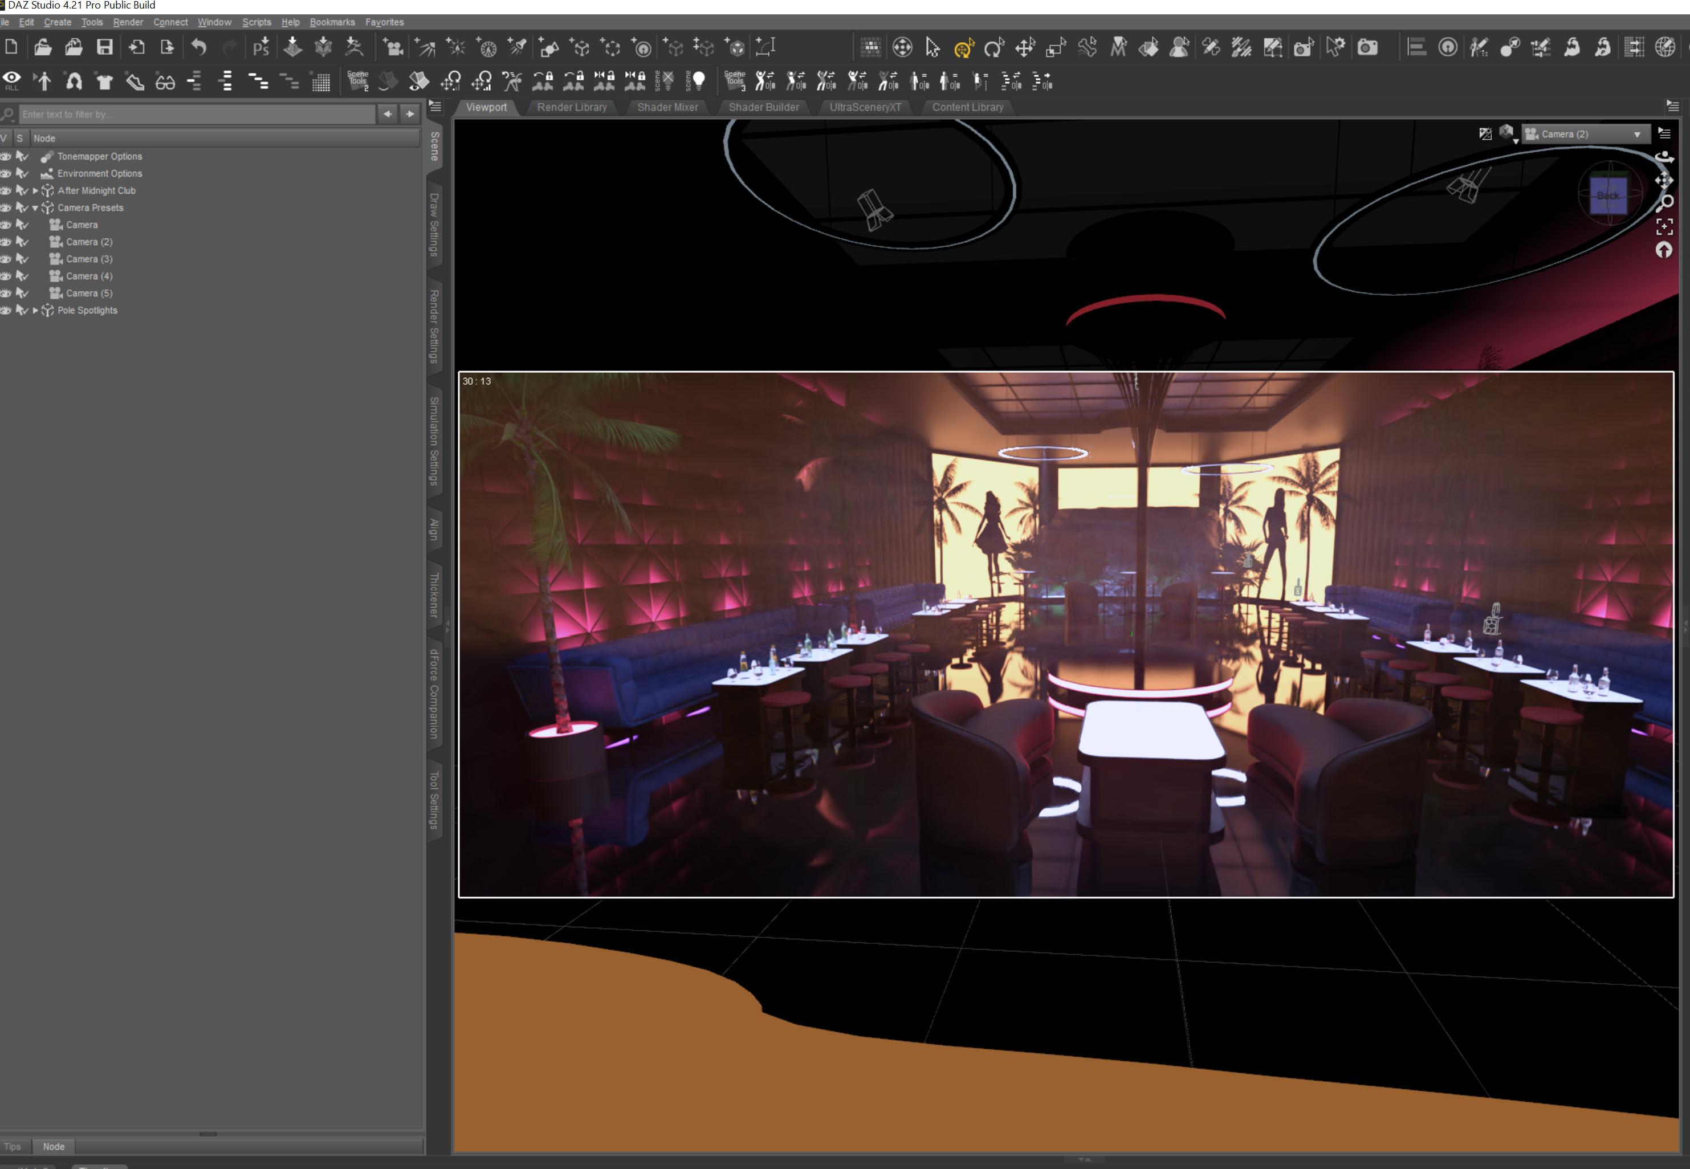Collapse the Camera Presets group
Screen dimensions: 1690x1169
(35, 208)
